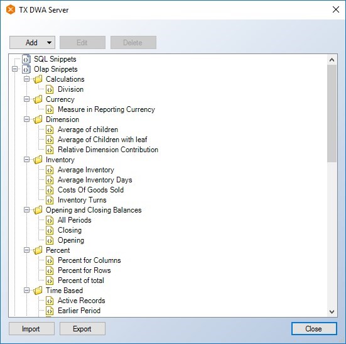The image size is (346, 344).
Task: Collapse the Dimension folder node
Action: pyautogui.click(x=27, y=119)
